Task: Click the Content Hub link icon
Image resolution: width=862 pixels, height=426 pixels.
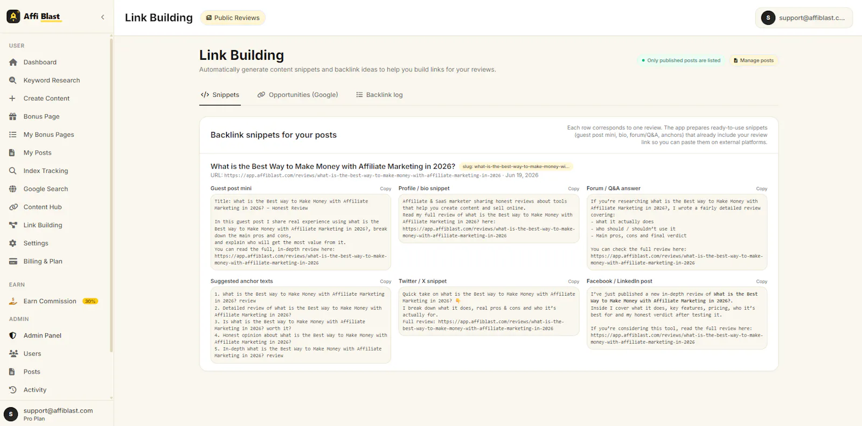Action: (x=13, y=207)
